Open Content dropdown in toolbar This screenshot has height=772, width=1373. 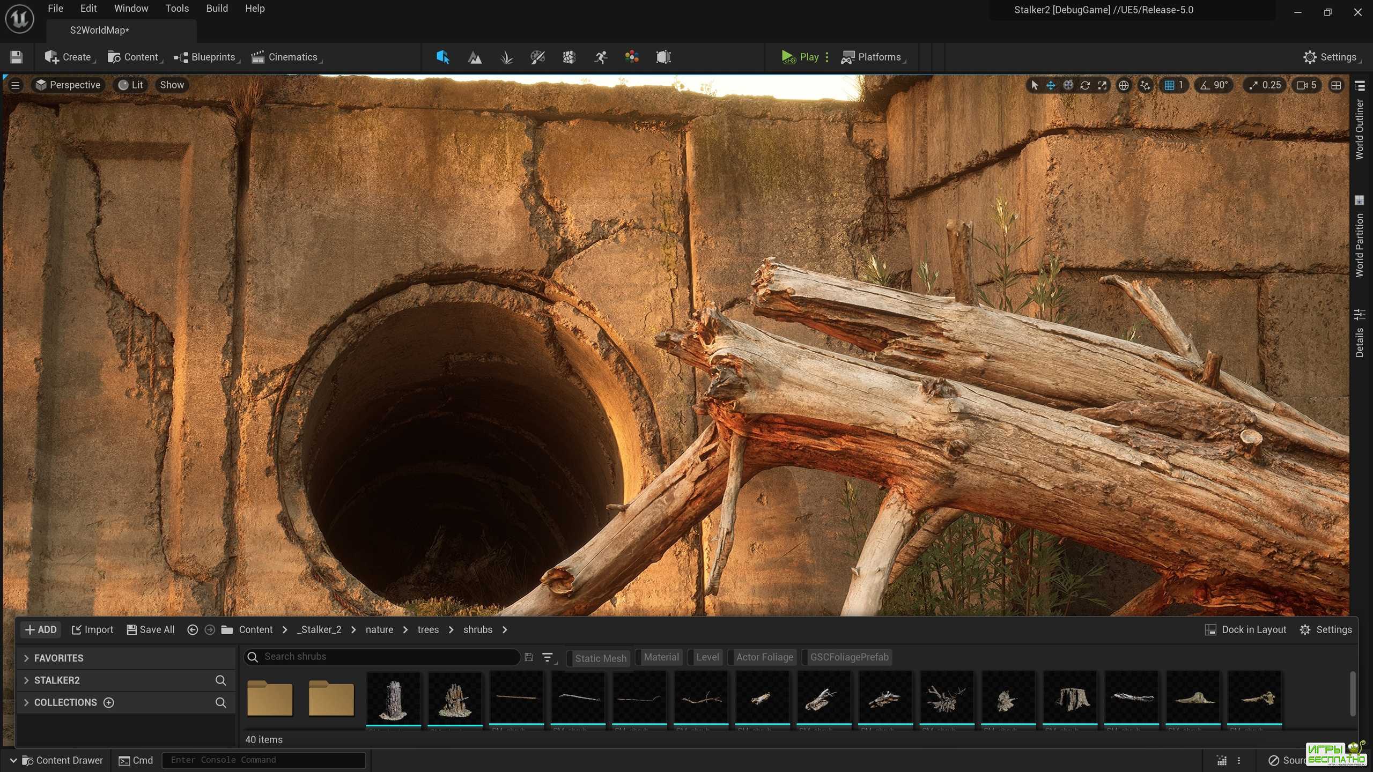pyautogui.click(x=135, y=57)
